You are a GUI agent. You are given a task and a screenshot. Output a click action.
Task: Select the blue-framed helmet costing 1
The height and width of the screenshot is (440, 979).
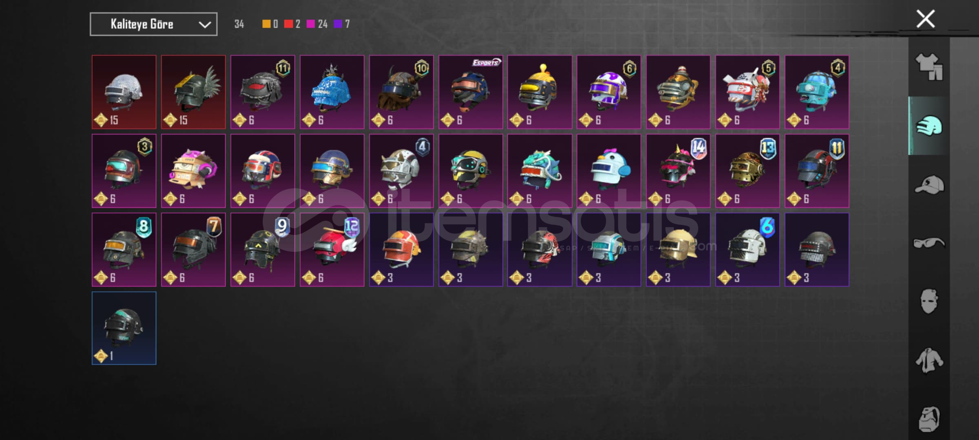(x=124, y=328)
